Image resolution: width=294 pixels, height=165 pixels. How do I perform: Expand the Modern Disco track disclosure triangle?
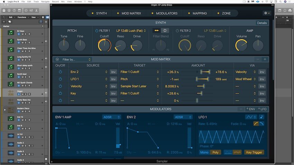tap(5, 110)
